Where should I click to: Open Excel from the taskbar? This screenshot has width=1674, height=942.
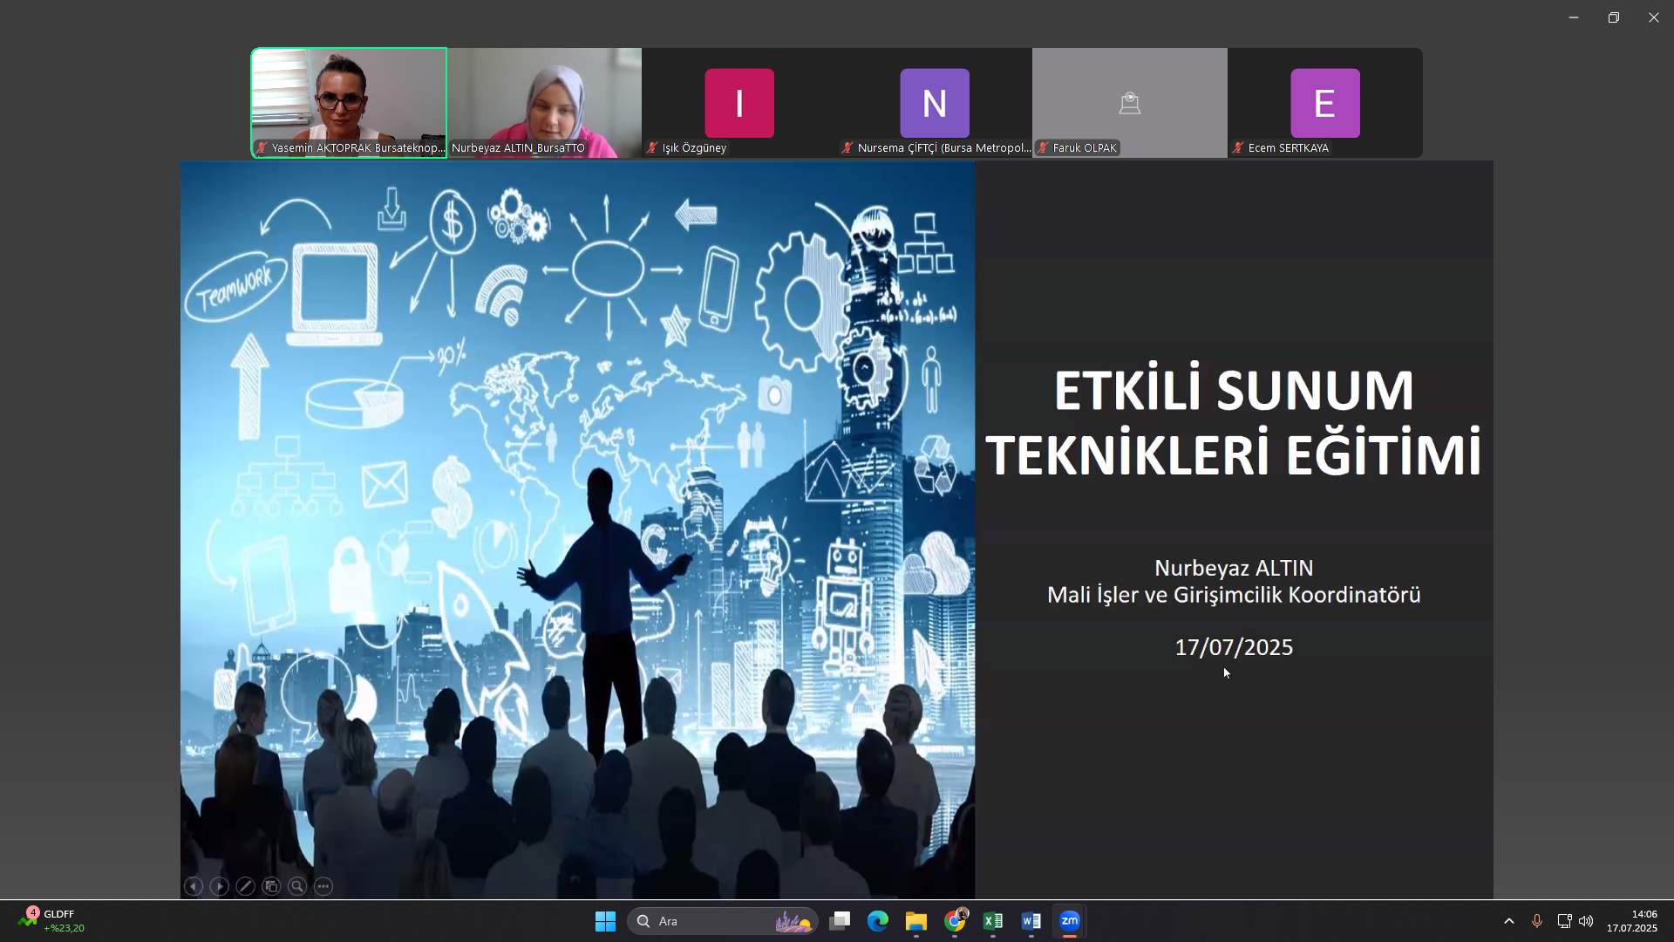pos(992,921)
